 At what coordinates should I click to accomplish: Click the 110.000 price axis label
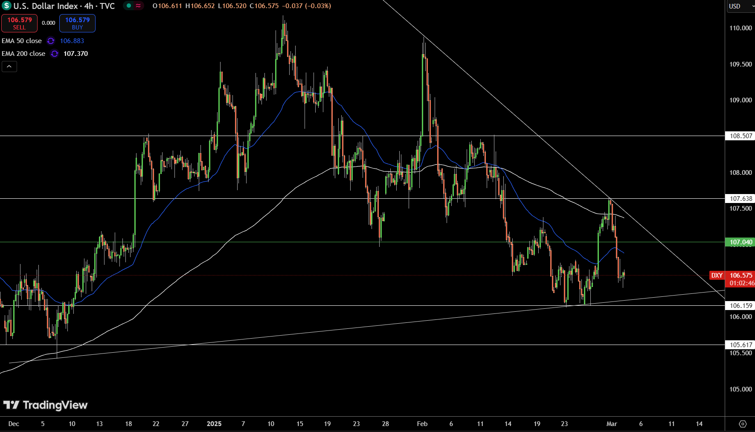click(x=740, y=28)
